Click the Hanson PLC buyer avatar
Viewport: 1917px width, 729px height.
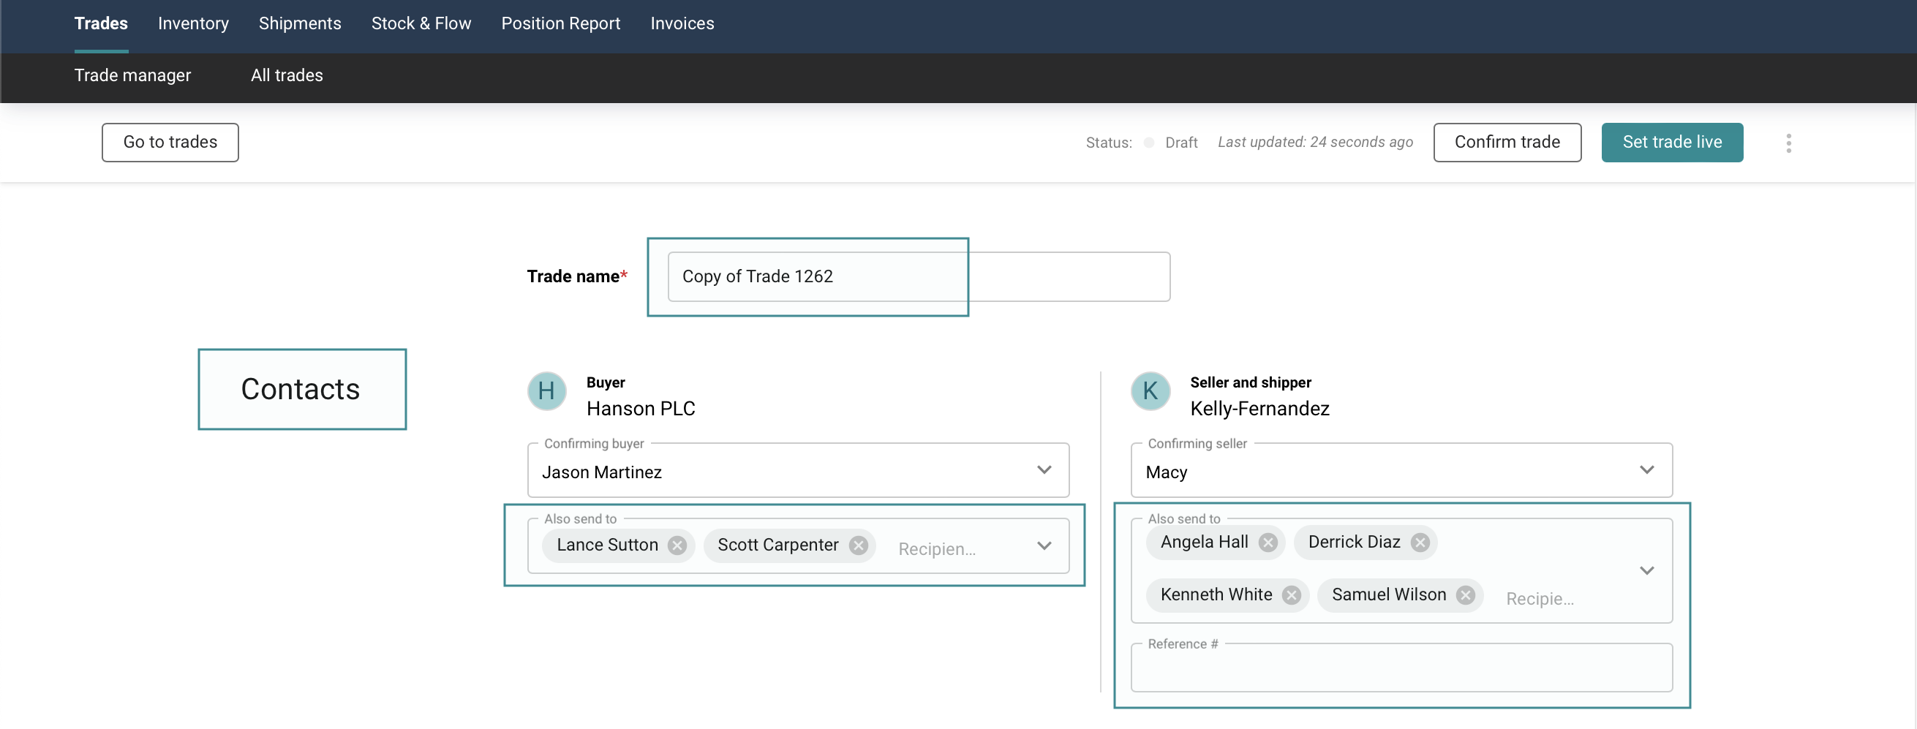[x=546, y=390]
